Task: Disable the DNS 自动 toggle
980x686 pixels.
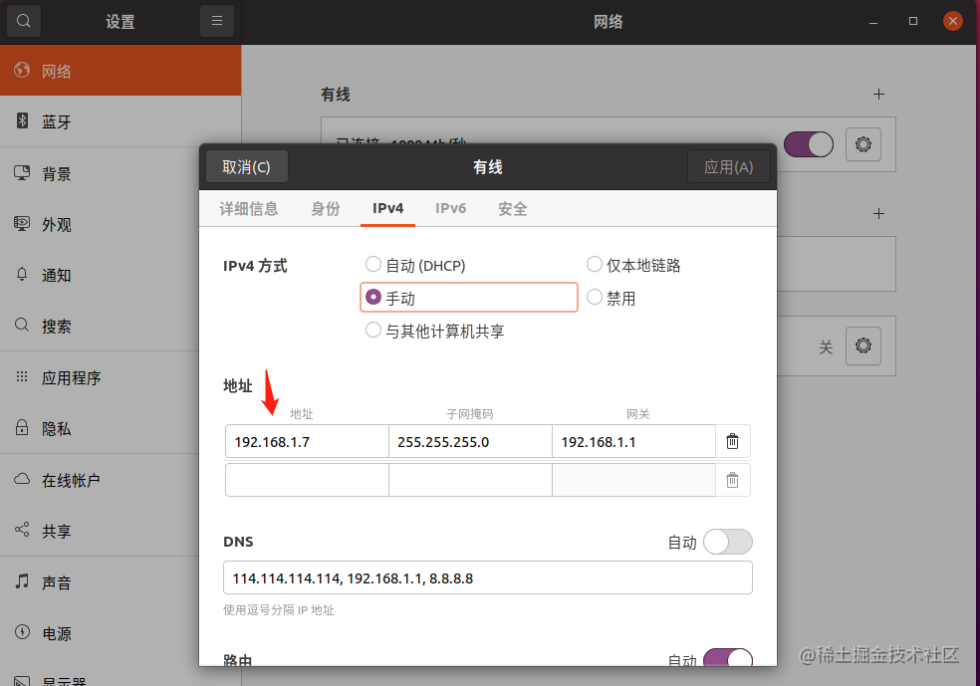Action: [x=728, y=542]
